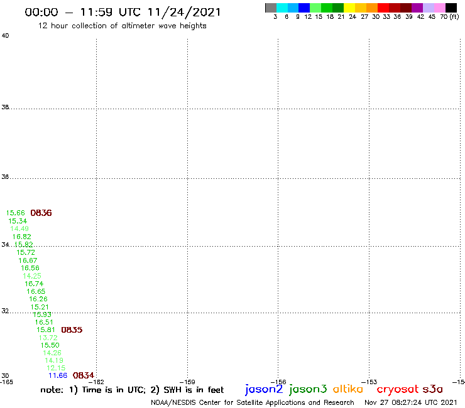Viewport: 465px width, 408px height.
Task: Click the '70 (ft)' legend label
Action: (x=449, y=17)
